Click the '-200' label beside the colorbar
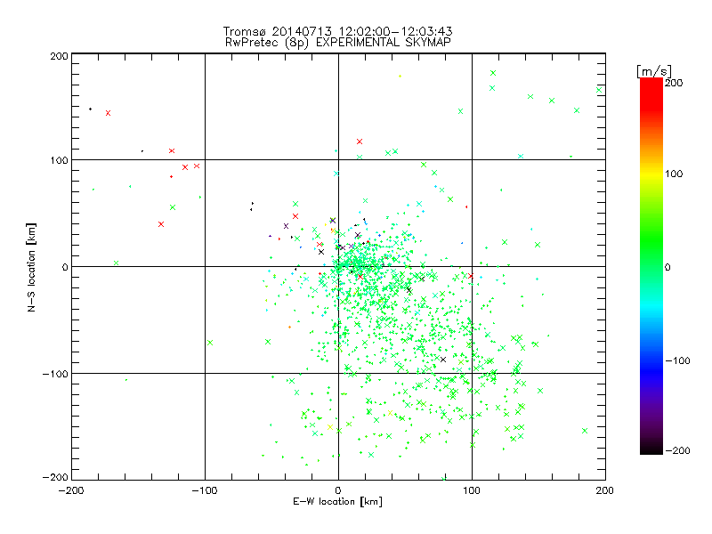Screen dimensions: 712x534 tap(677, 450)
